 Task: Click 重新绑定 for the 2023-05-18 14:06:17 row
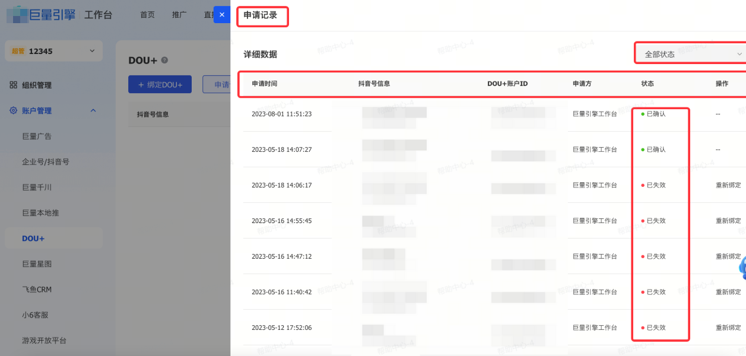click(728, 185)
